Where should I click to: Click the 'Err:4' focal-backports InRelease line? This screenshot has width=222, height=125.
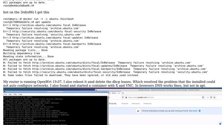pyautogui.click(x=52, y=44)
